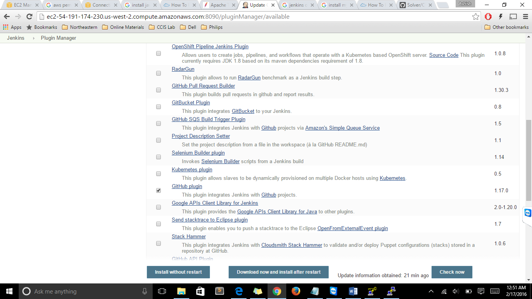Screen dimensions: 532x299
Task: Reload the page with the refresh icon
Action: click(x=29, y=17)
